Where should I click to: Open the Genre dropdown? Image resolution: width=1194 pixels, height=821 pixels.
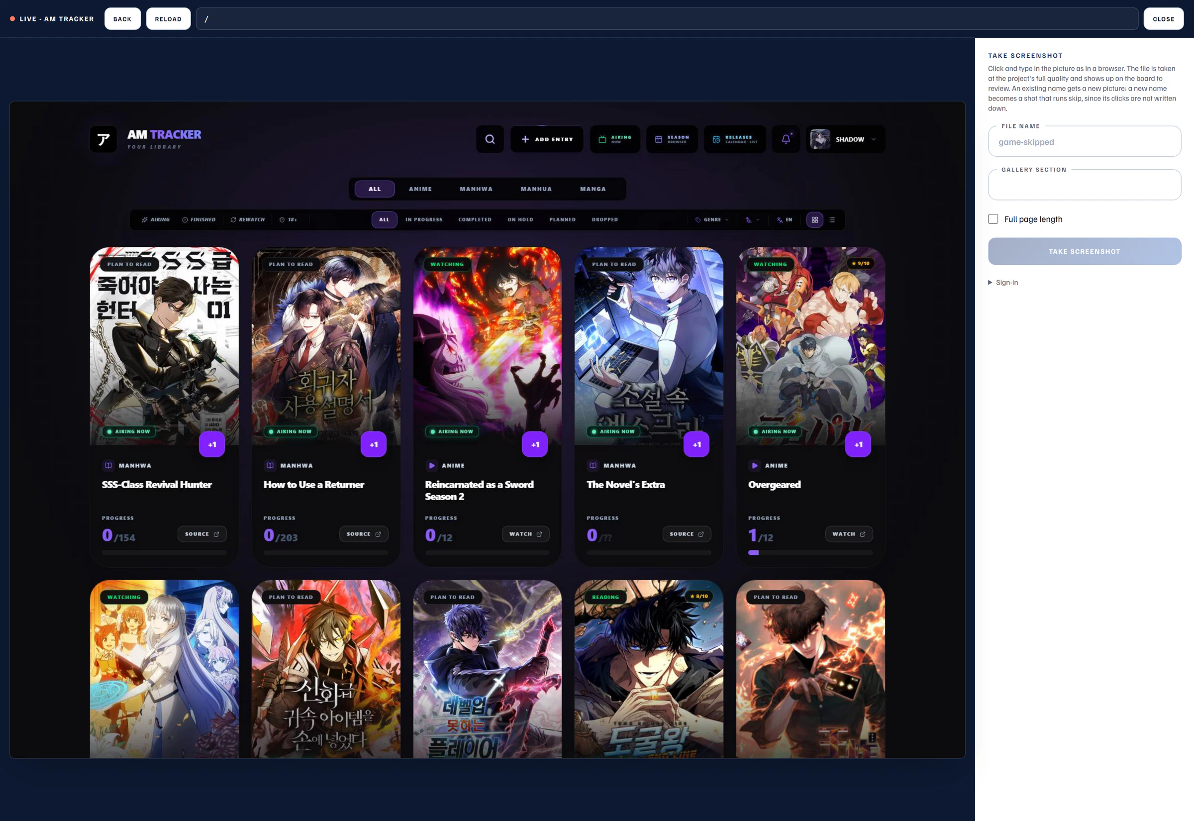click(x=711, y=219)
